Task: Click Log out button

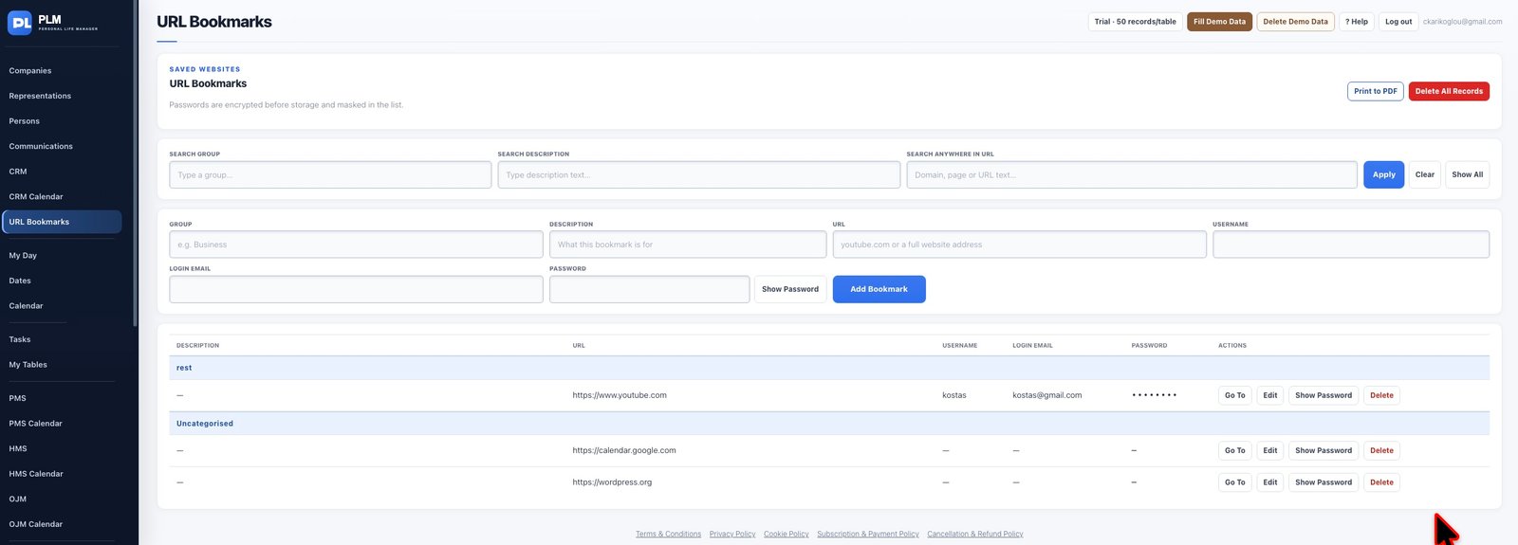Action: pyautogui.click(x=1398, y=22)
